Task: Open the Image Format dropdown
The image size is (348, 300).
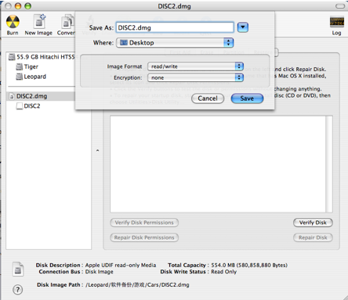Action: tap(195, 66)
